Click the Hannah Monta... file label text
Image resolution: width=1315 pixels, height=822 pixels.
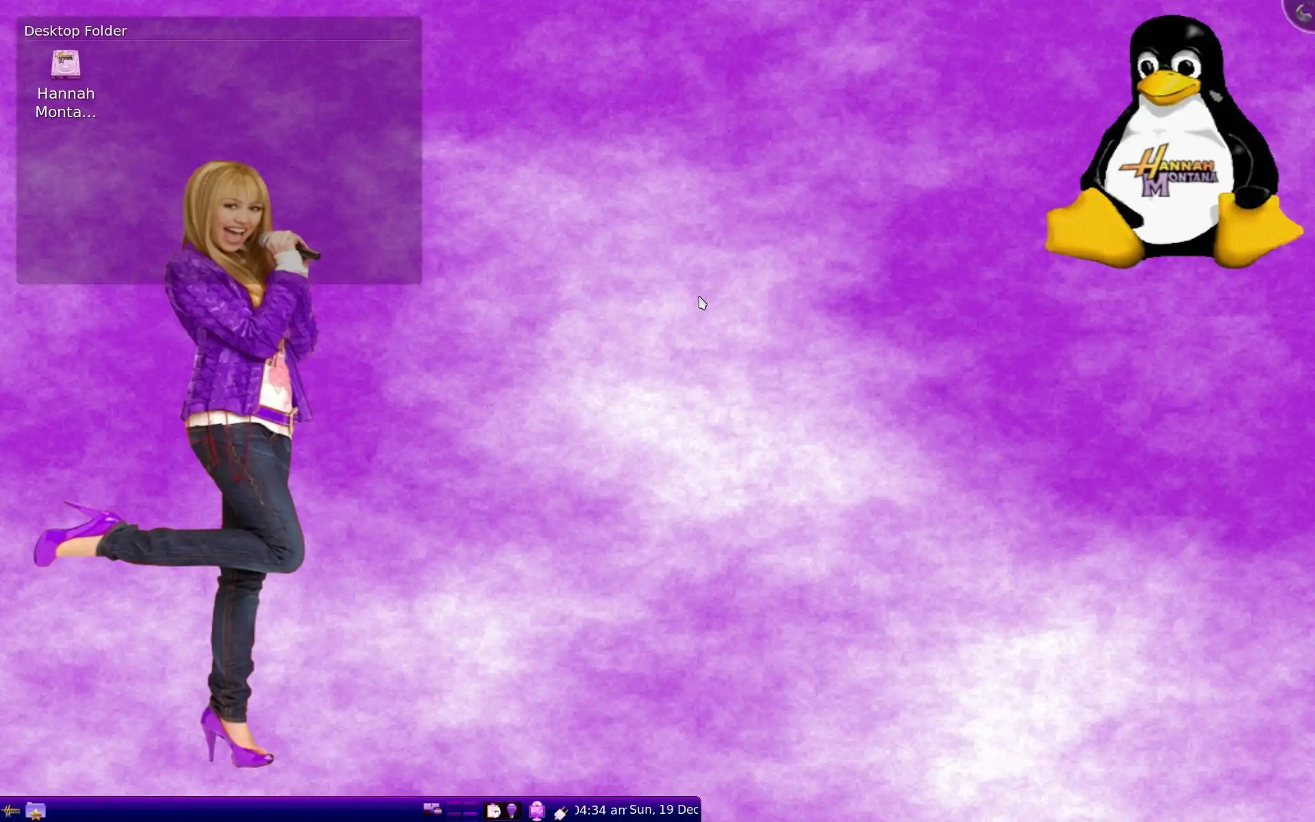(66, 103)
